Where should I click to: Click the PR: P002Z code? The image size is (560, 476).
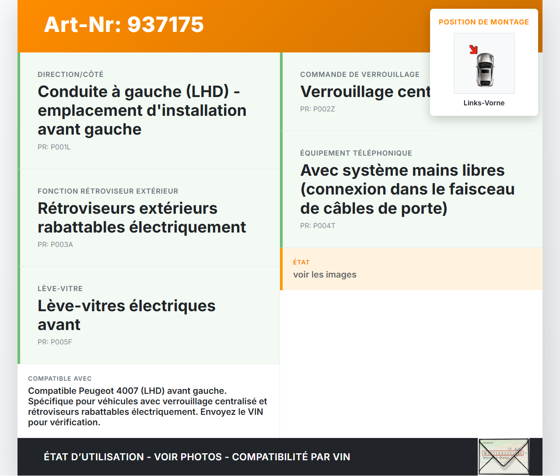(x=317, y=109)
